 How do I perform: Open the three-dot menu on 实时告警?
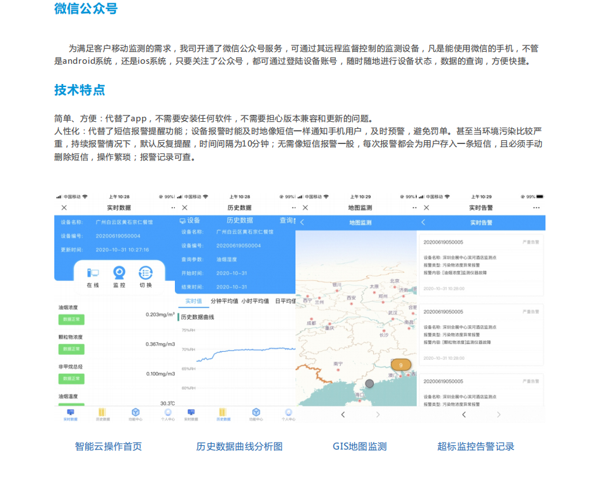(x=536, y=208)
